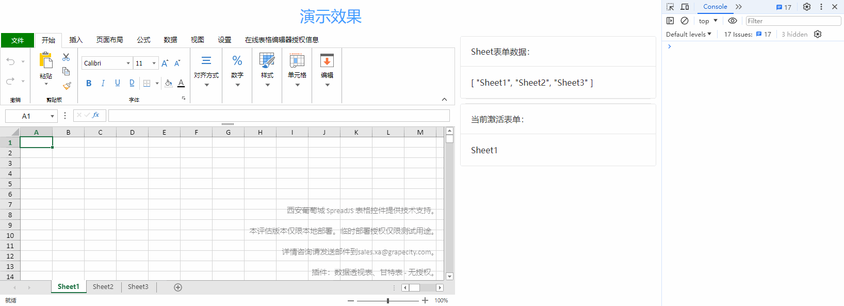Open the 数字 number format menu
This screenshot has width=844, height=306.
237,71
